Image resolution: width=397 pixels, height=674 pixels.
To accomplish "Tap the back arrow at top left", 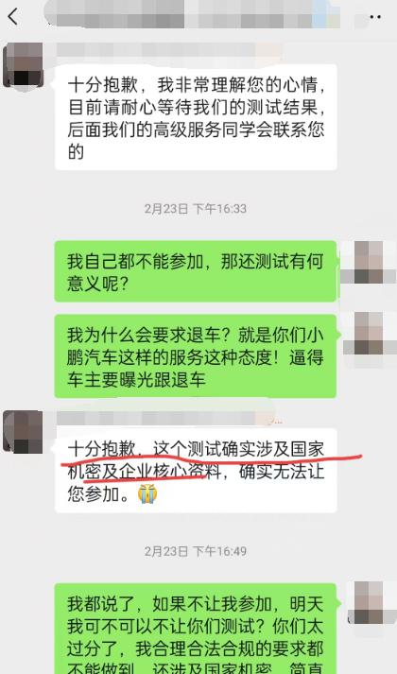I will click(13, 17).
